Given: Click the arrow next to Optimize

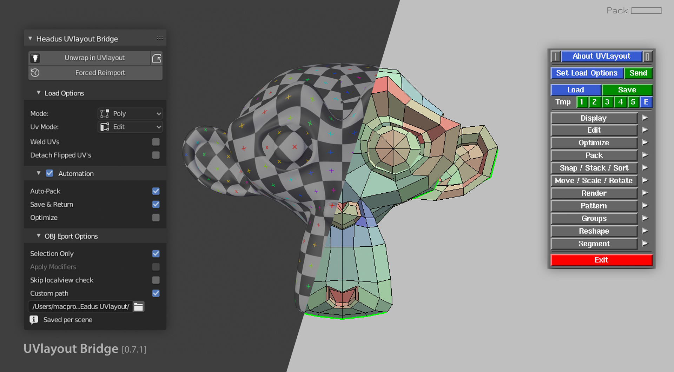Looking at the screenshot, I should click(x=645, y=143).
